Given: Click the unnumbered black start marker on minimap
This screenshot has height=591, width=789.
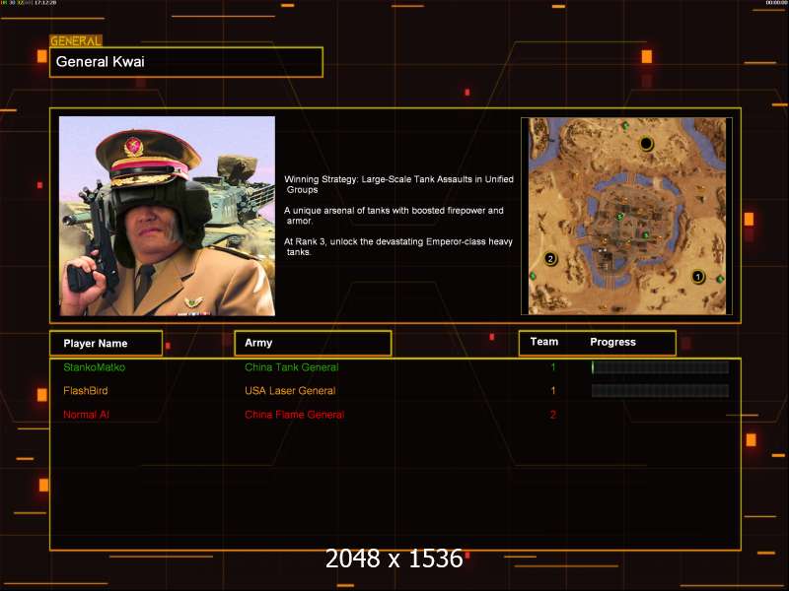Looking at the screenshot, I should point(646,144).
